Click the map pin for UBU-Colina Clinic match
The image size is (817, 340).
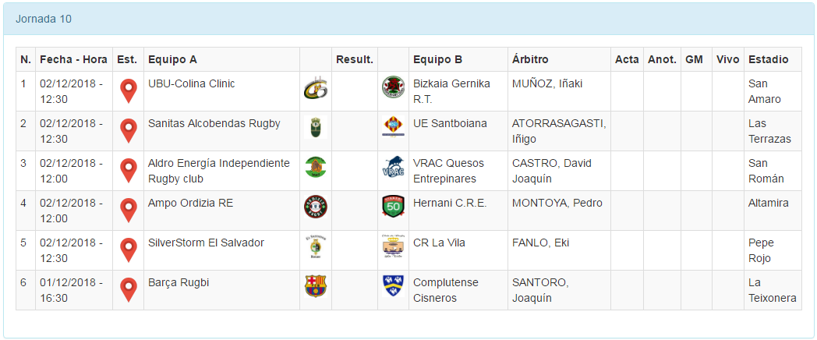coord(128,91)
